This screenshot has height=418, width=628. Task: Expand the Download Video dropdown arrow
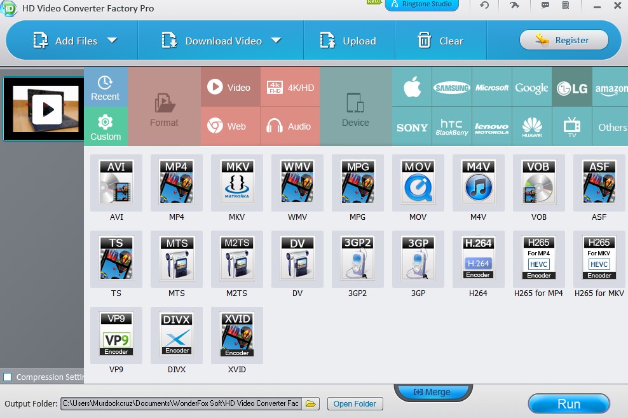276,41
